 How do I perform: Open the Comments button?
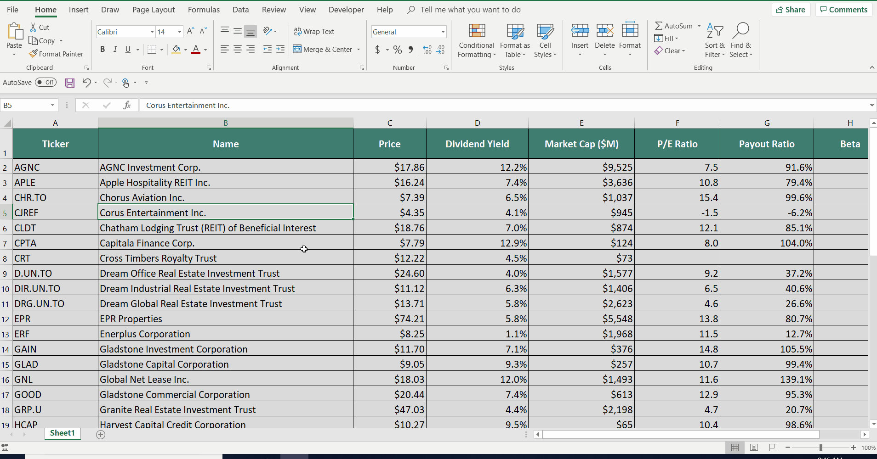pos(843,10)
